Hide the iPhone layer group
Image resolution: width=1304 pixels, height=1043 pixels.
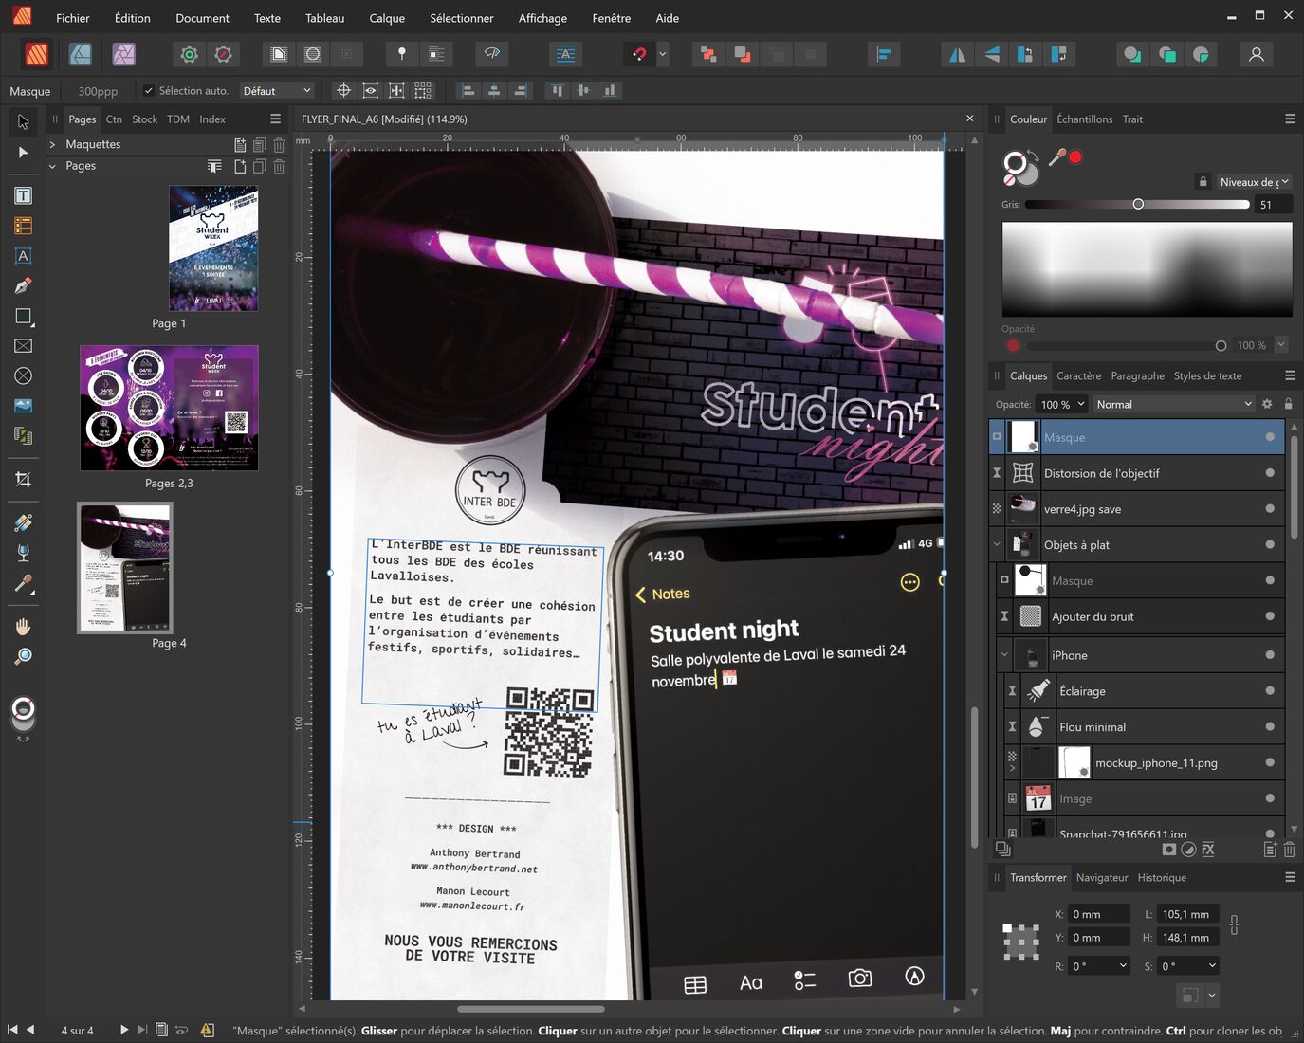(1269, 655)
